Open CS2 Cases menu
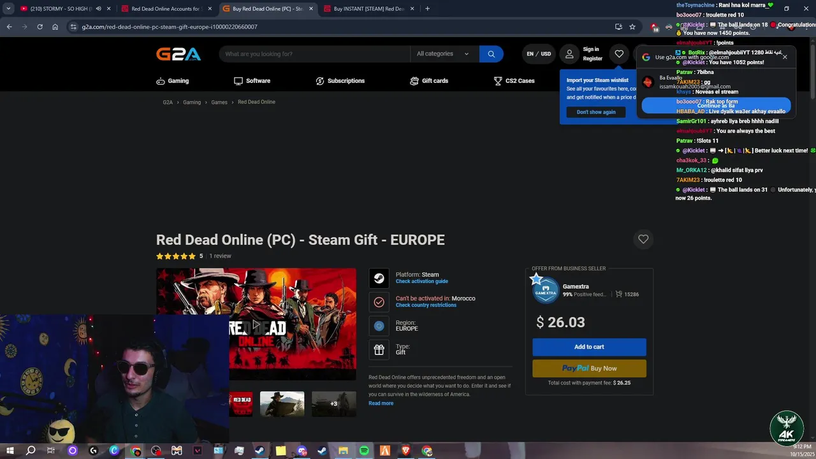 pos(514,81)
